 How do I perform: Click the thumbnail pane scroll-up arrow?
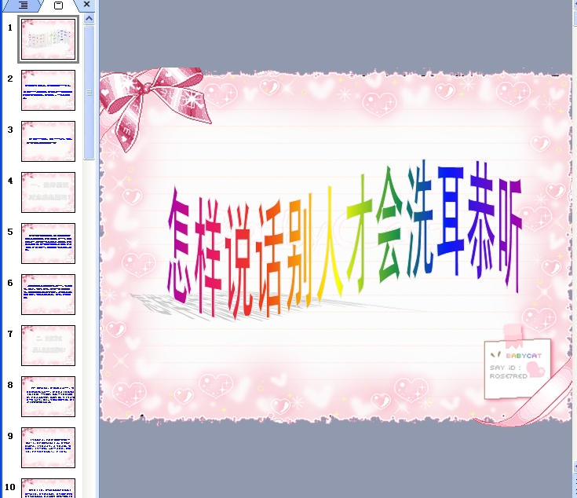coord(89,18)
